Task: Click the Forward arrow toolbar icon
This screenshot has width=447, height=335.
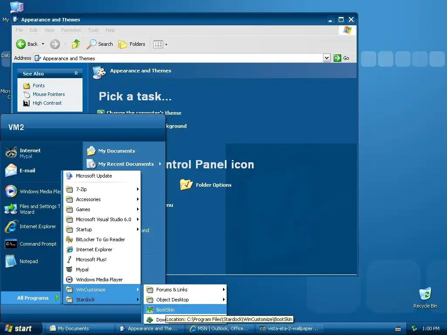Action: pos(55,44)
